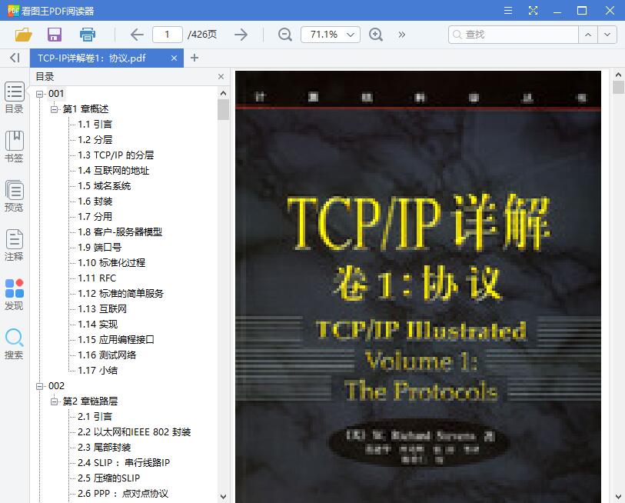Image resolution: width=625 pixels, height=503 pixels.
Task: Click the zoom-in magnifier icon
Action: [x=376, y=35]
